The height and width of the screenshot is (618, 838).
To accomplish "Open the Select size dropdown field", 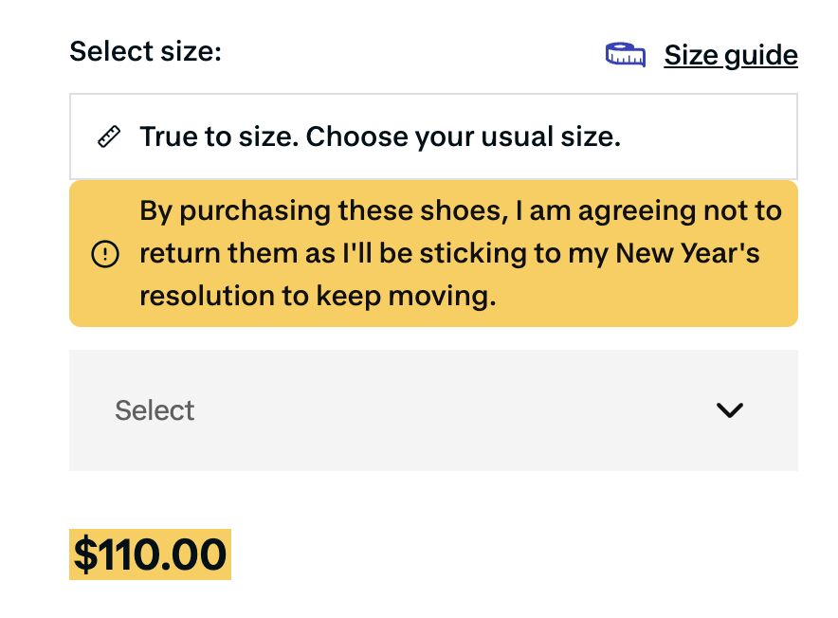I will (x=433, y=410).
